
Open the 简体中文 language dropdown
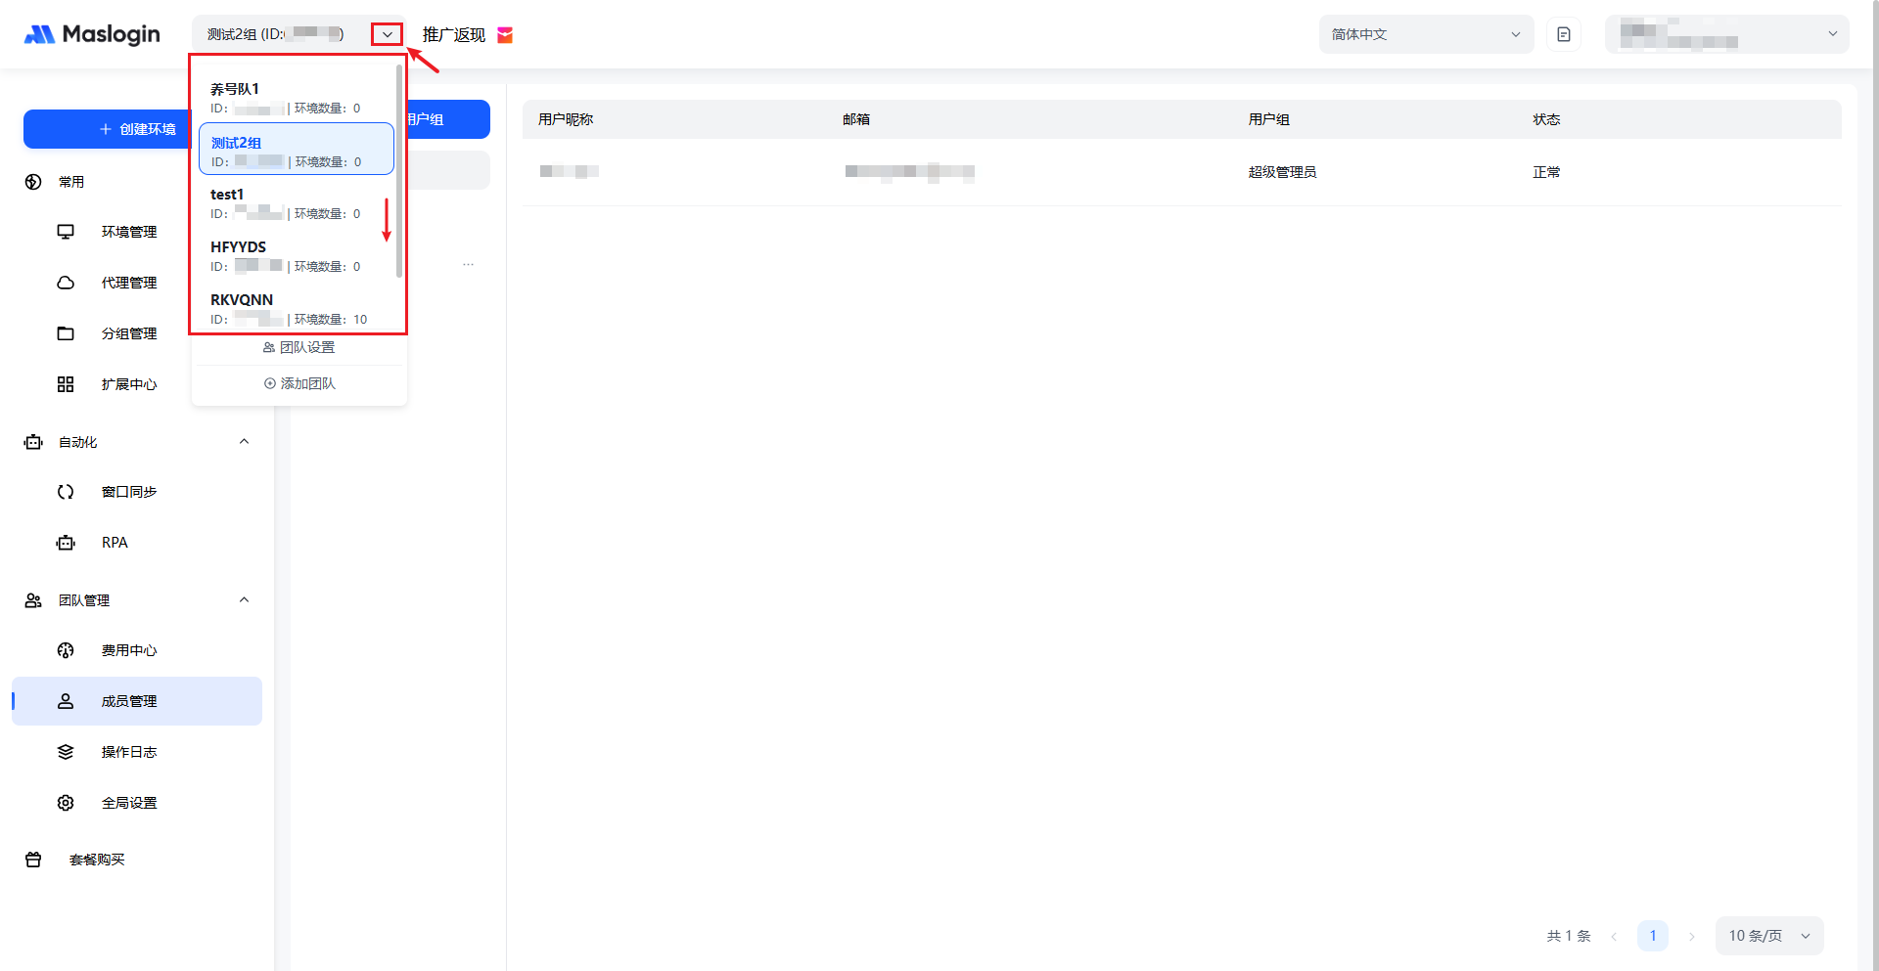(x=1425, y=34)
